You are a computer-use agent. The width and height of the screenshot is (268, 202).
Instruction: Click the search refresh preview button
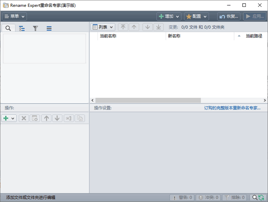258,198
